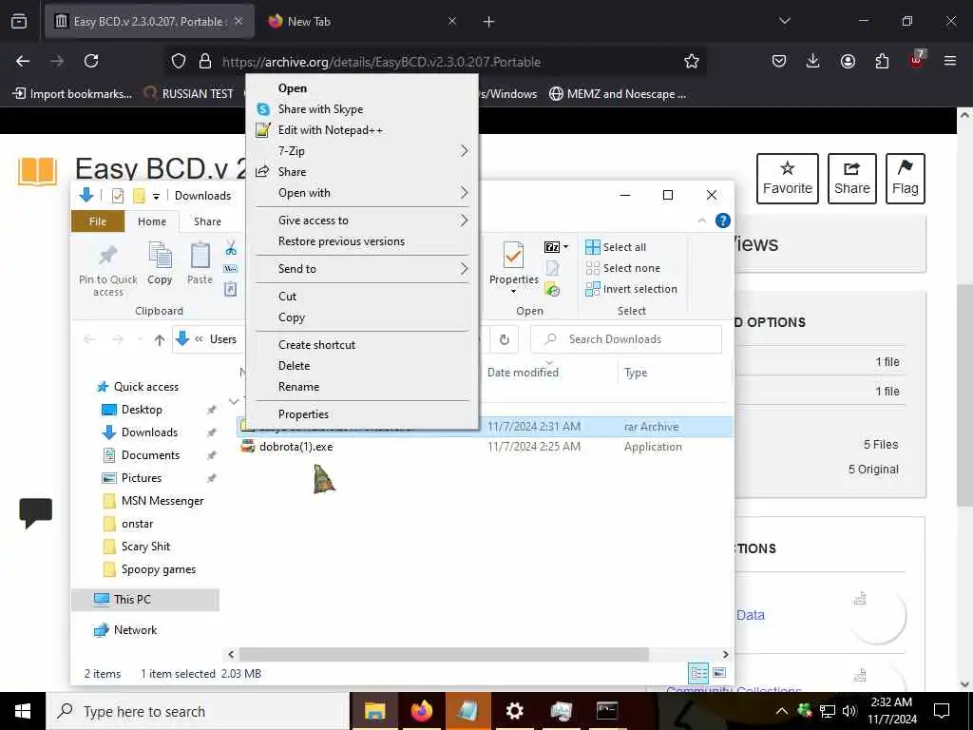Viewport: 973px width, 730px height.
Task: Choose Share with Skype
Action: tap(362, 109)
